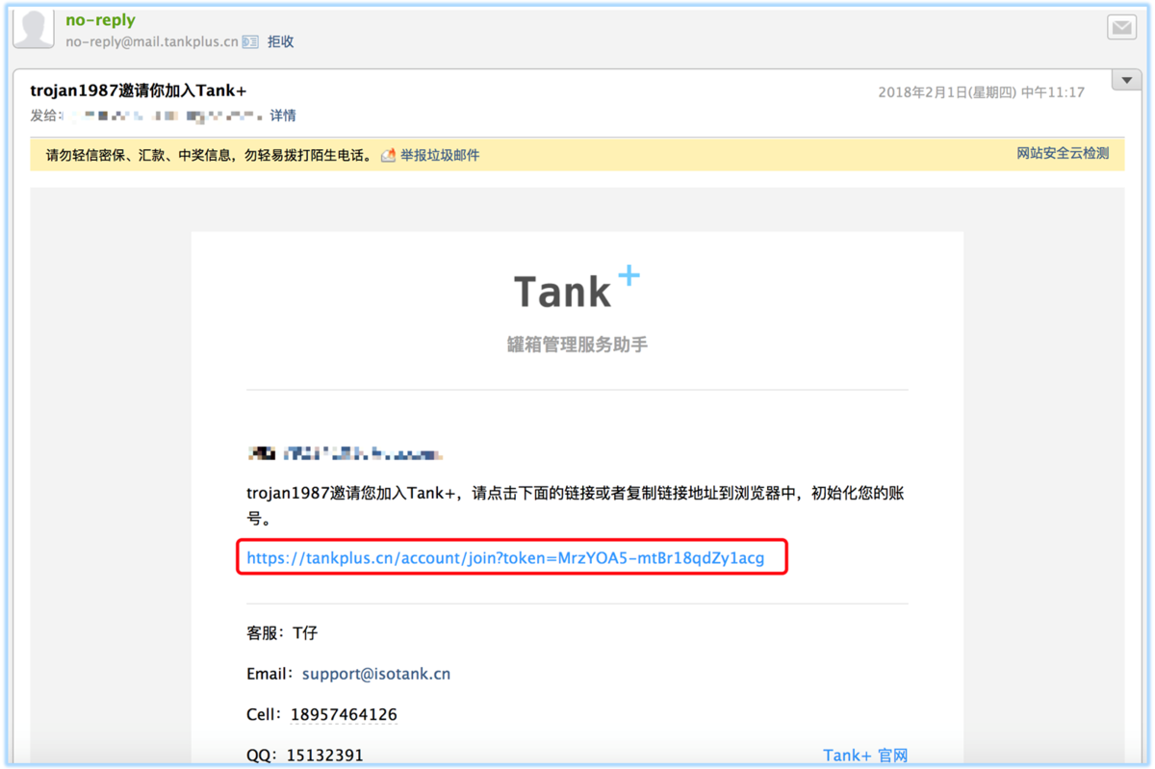Image resolution: width=1155 pixels, height=769 pixels.
Task: Click the 拒收 link
Action: [281, 42]
